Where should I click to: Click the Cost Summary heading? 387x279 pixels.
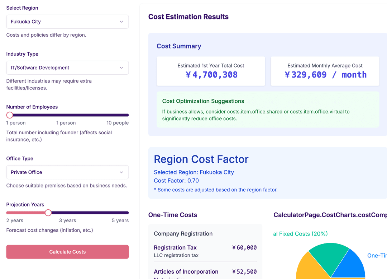(179, 46)
